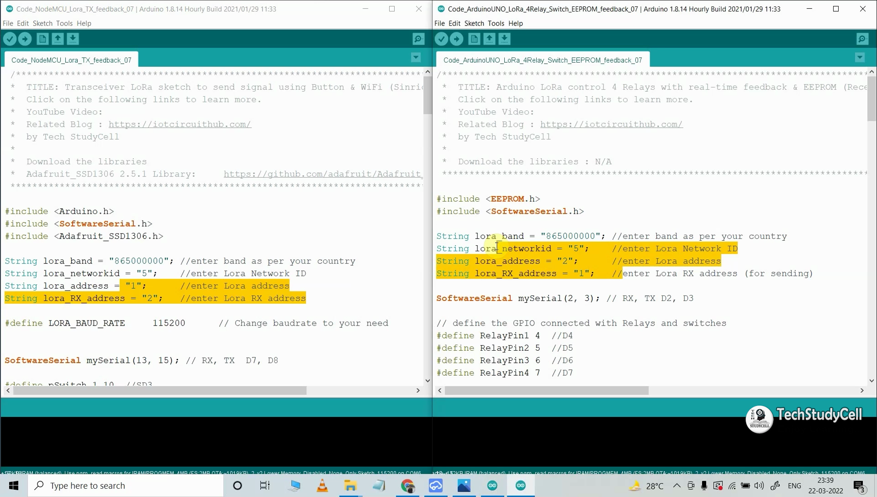Click the Verify/Compile button left Arduino IDE
Screen dimensions: 877x497
pyautogui.click(x=10, y=38)
